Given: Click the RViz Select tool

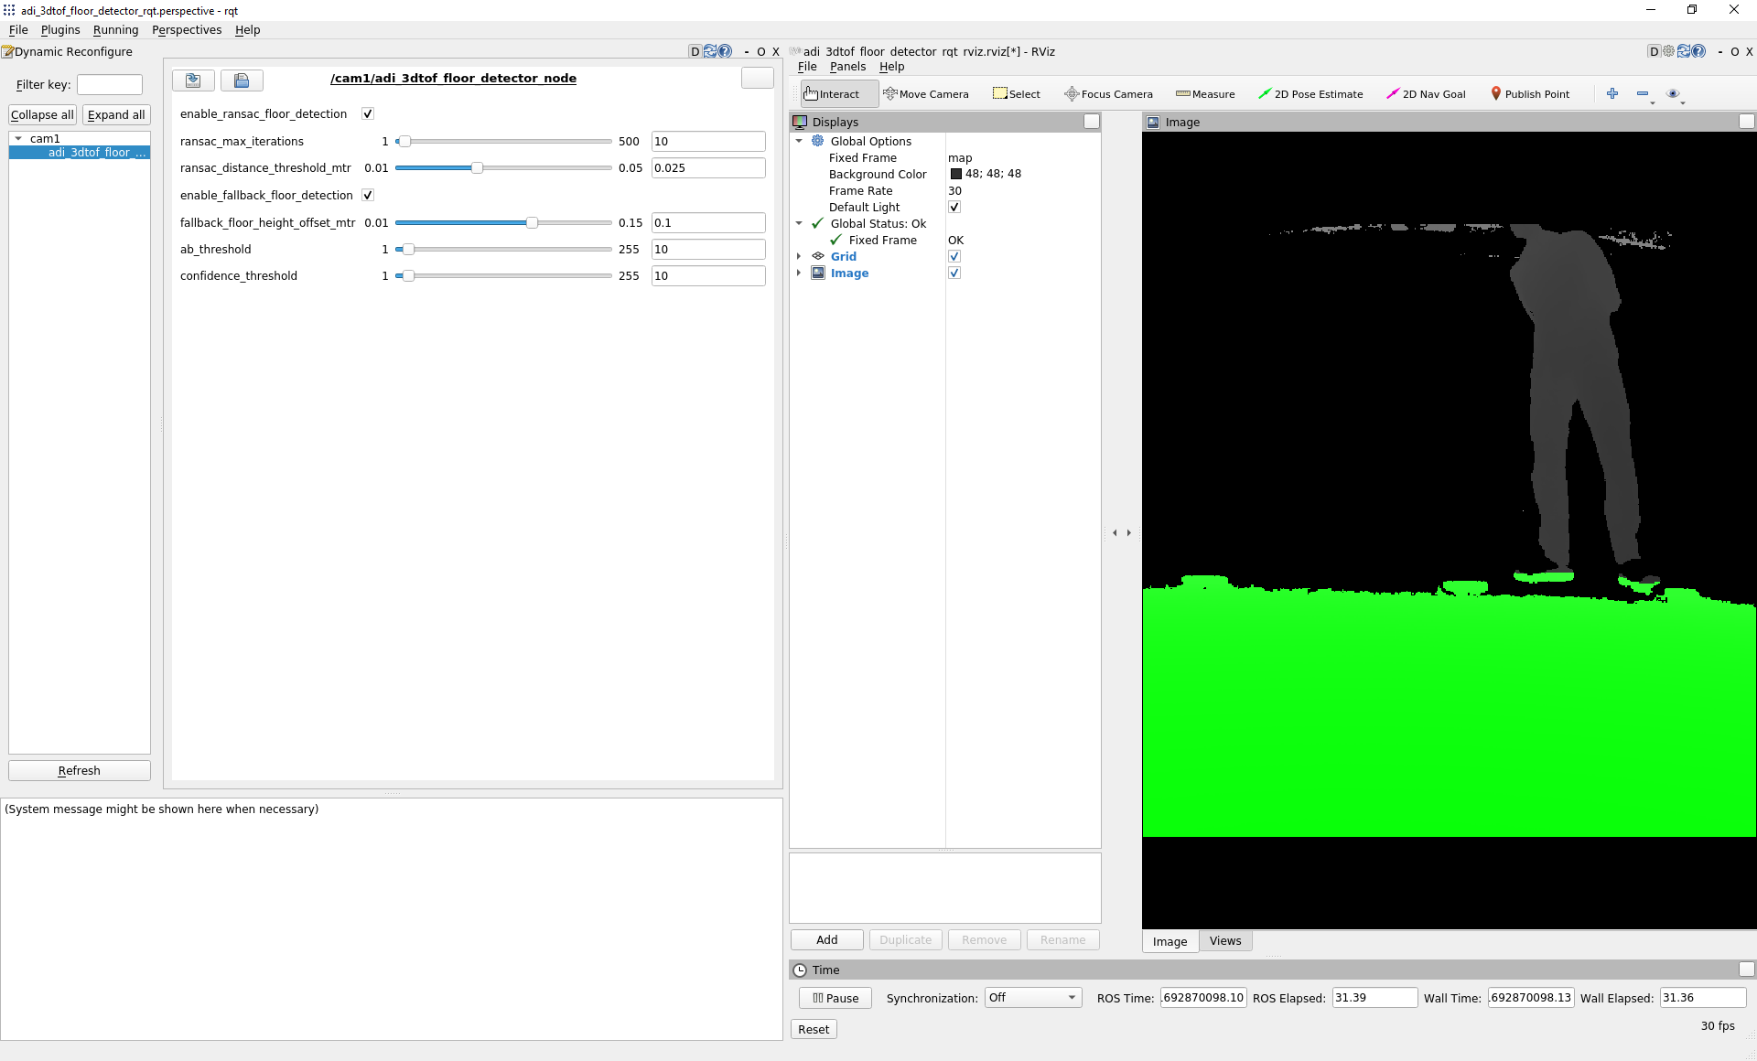Looking at the screenshot, I should click(1017, 94).
